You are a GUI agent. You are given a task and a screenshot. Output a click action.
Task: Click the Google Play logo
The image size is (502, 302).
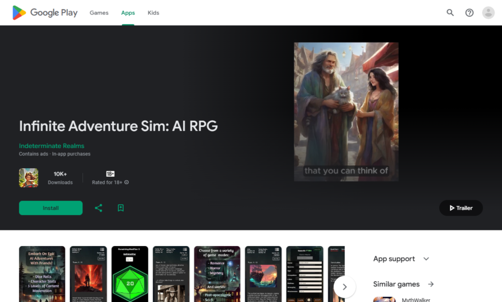click(45, 13)
